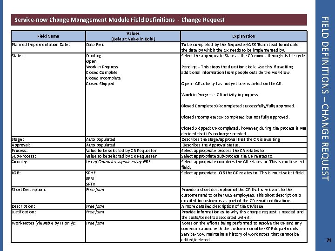The width and height of the screenshot is (335, 251).
Task: Select the 'Description:' field name cell
Action: pos(48,206)
